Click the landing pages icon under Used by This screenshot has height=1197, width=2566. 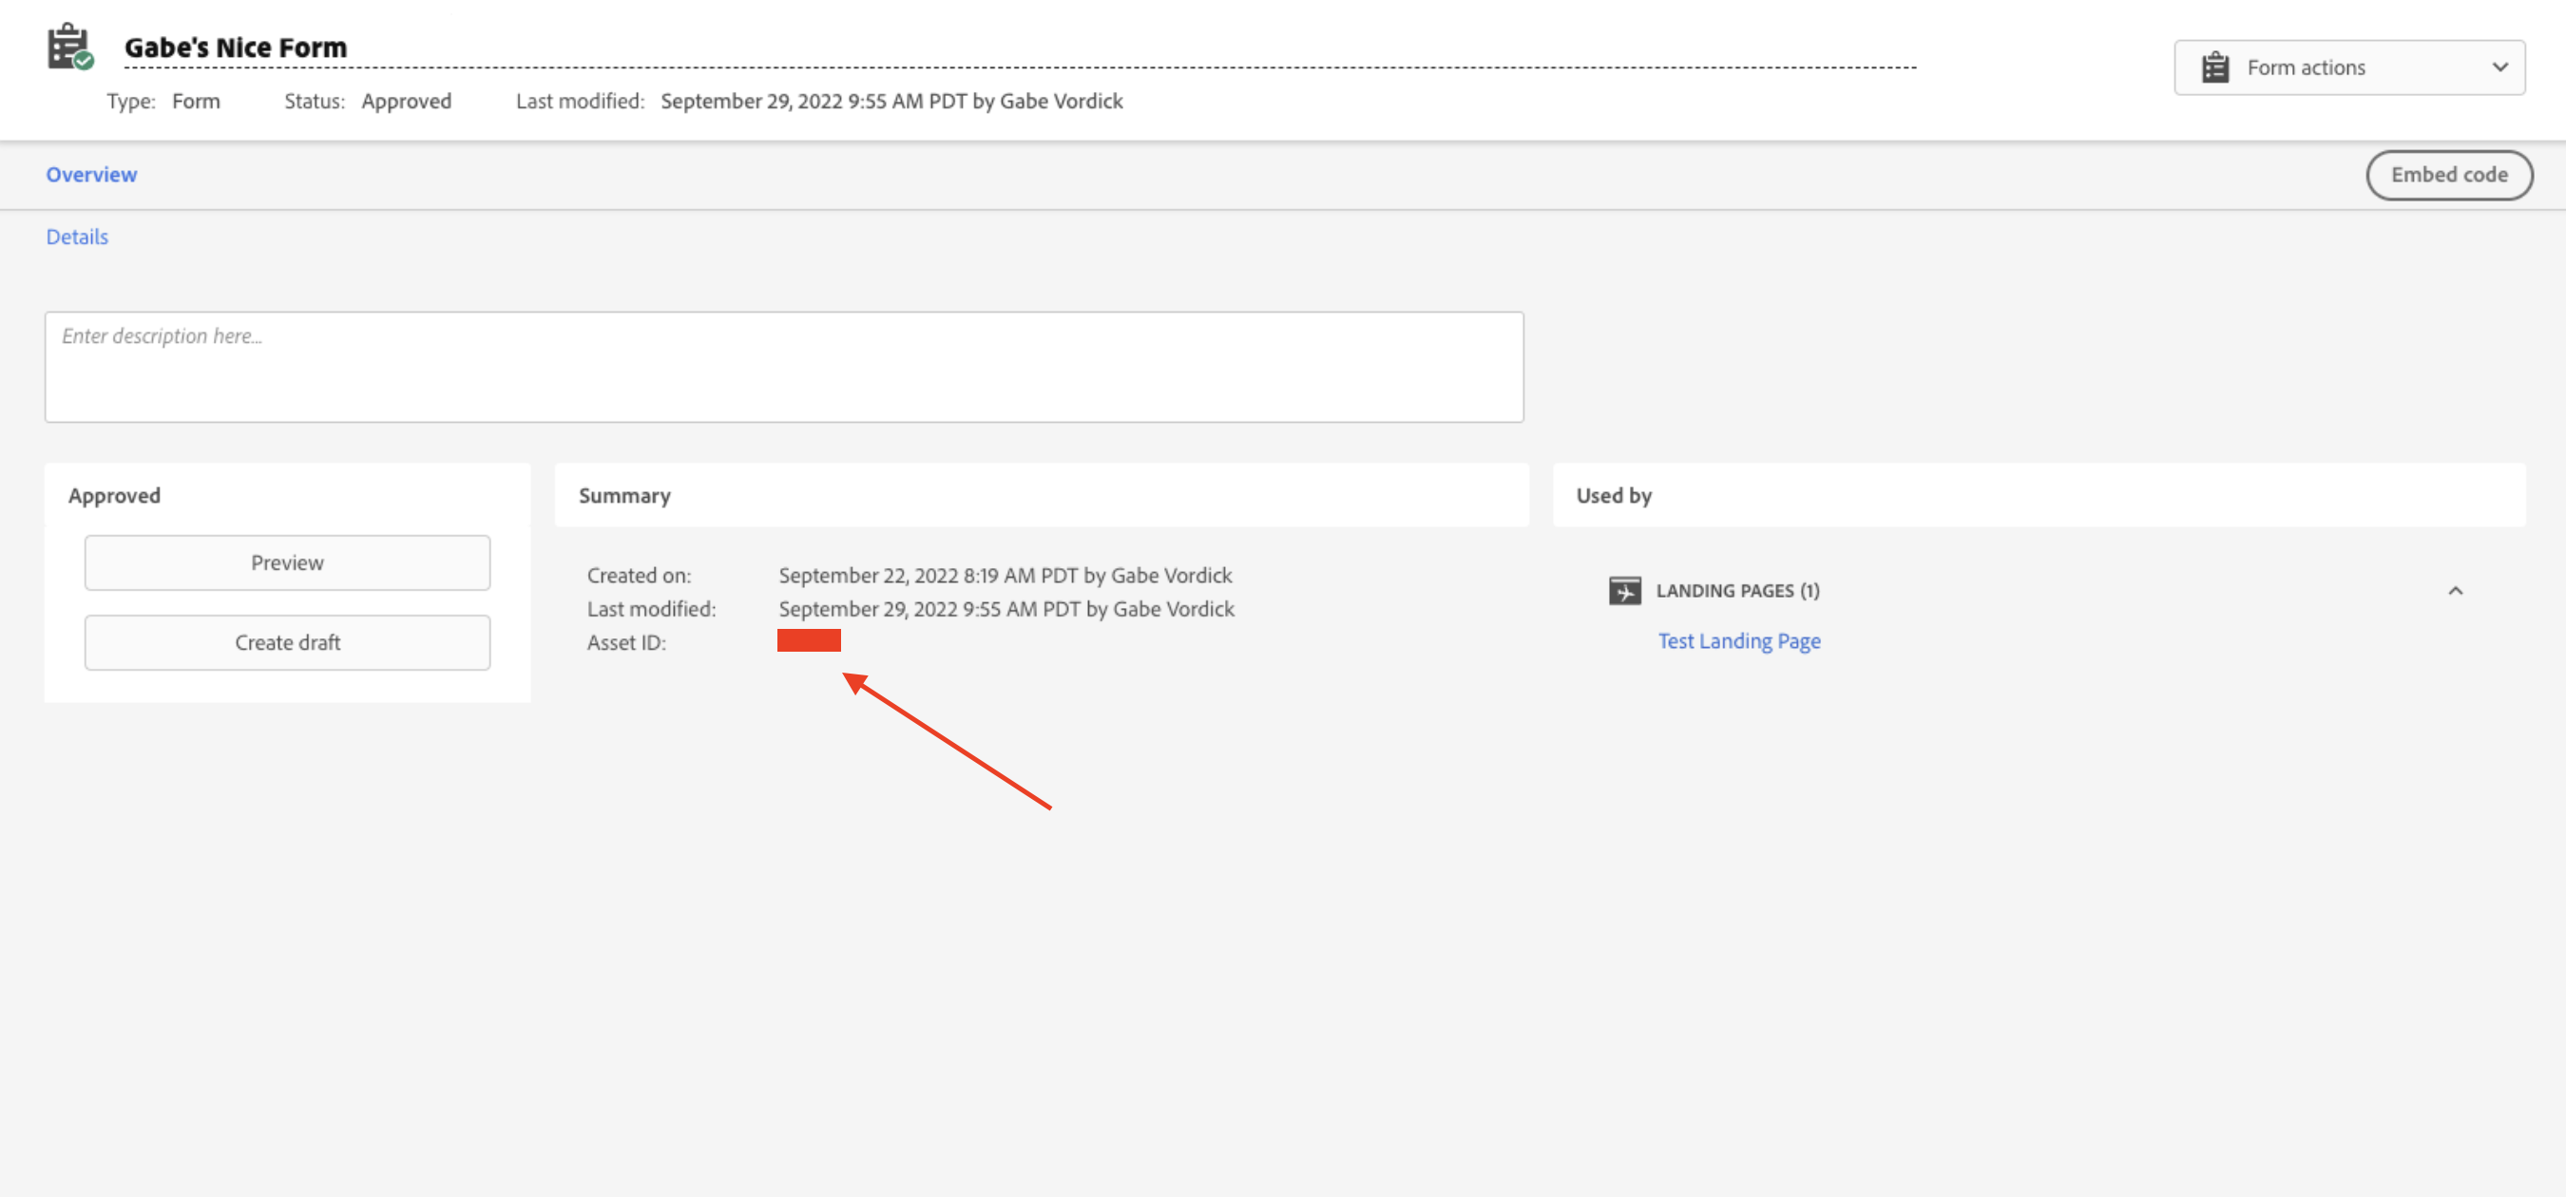click(1625, 591)
